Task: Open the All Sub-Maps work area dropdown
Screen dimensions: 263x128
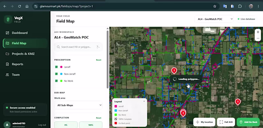Action: (78, 105)
